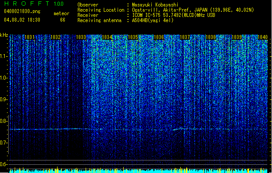Click the Ogata-vill. Akita-Pref. JAPAN location text
Viewport: 272px width, 173px height.
pos(193,10)
